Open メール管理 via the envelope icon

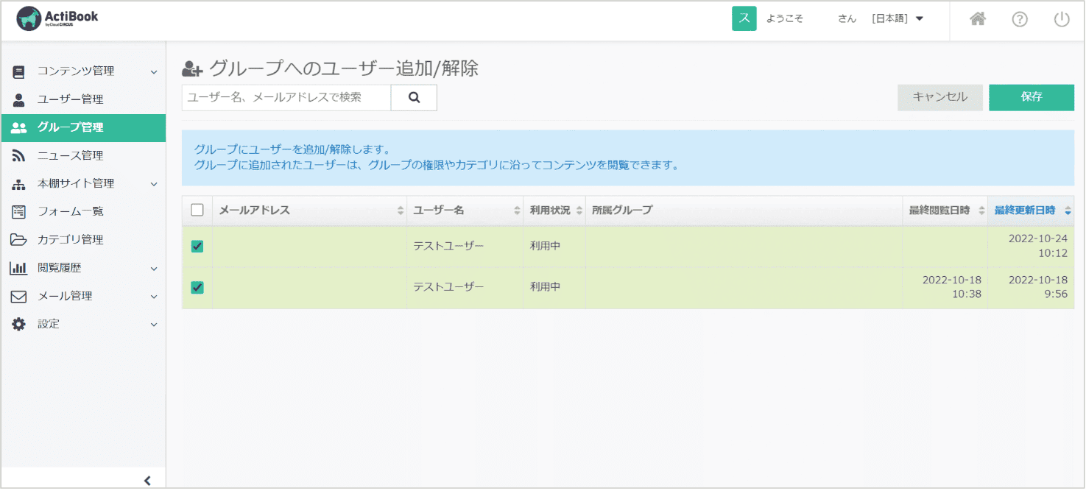(x=18, y=296)
